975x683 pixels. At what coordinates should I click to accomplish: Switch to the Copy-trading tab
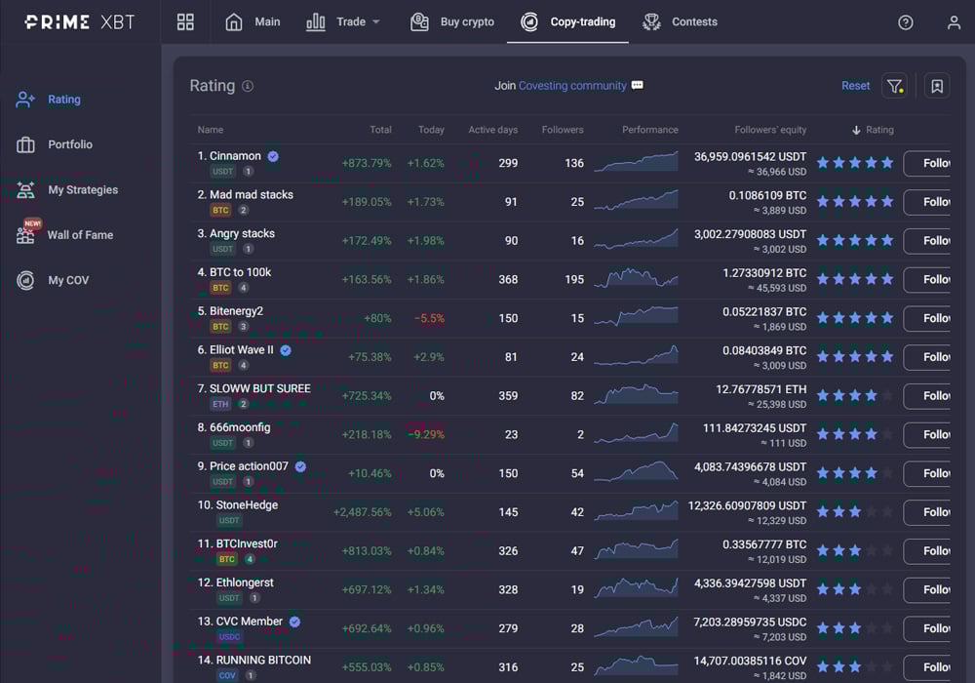click(x=567, y=21)
